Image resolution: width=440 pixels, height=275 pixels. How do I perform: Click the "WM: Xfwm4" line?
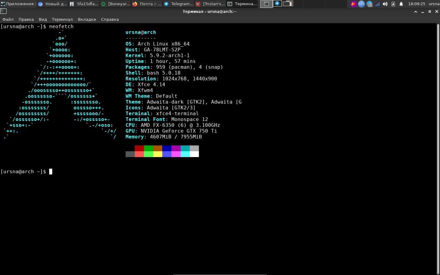click(139, 91)
